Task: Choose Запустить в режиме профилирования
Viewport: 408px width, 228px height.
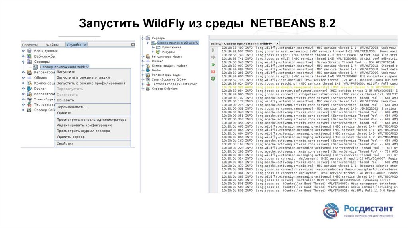Action: (92, 83)
